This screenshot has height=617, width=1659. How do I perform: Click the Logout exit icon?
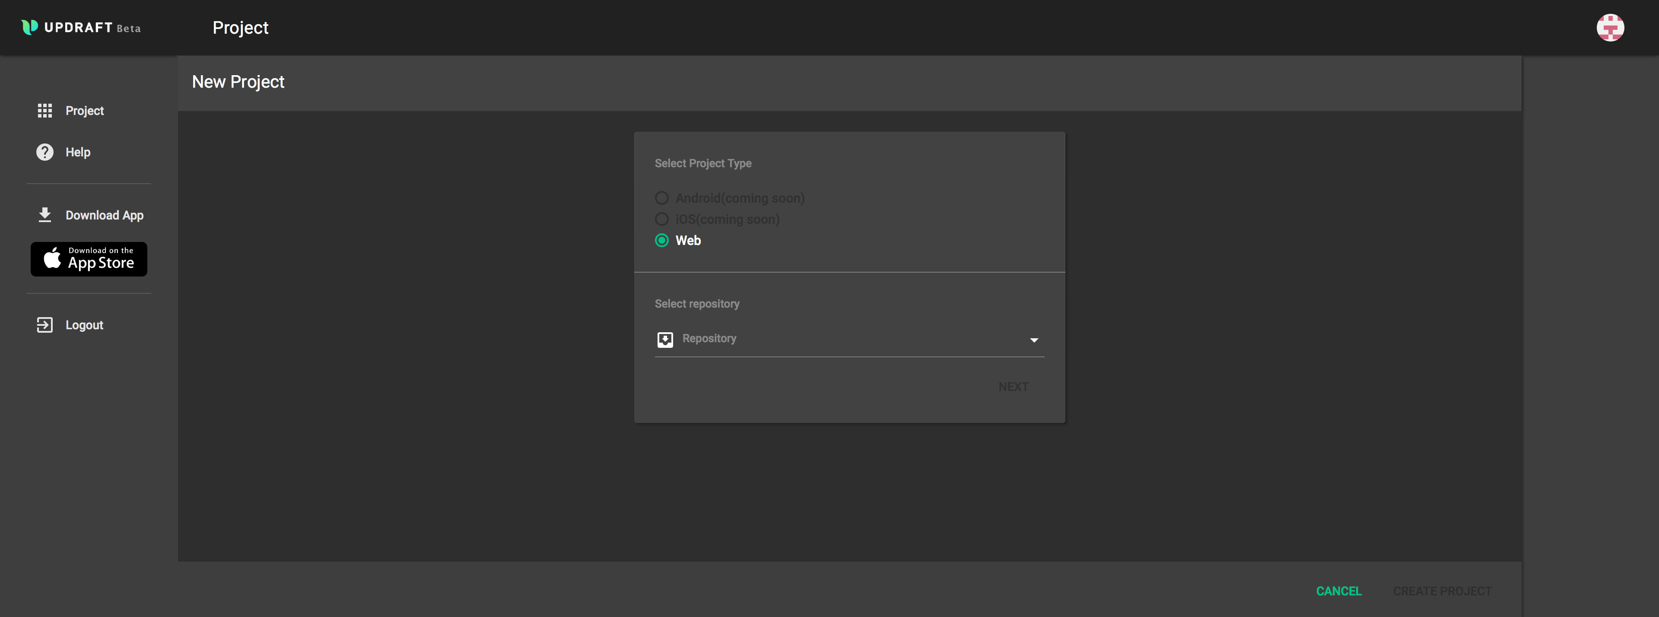pyautogui.click(x=44, y=324)
